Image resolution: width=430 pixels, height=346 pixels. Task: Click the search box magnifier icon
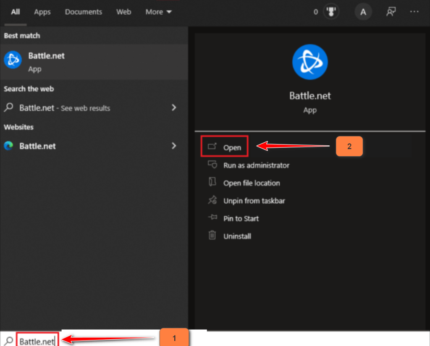(9, 341)
